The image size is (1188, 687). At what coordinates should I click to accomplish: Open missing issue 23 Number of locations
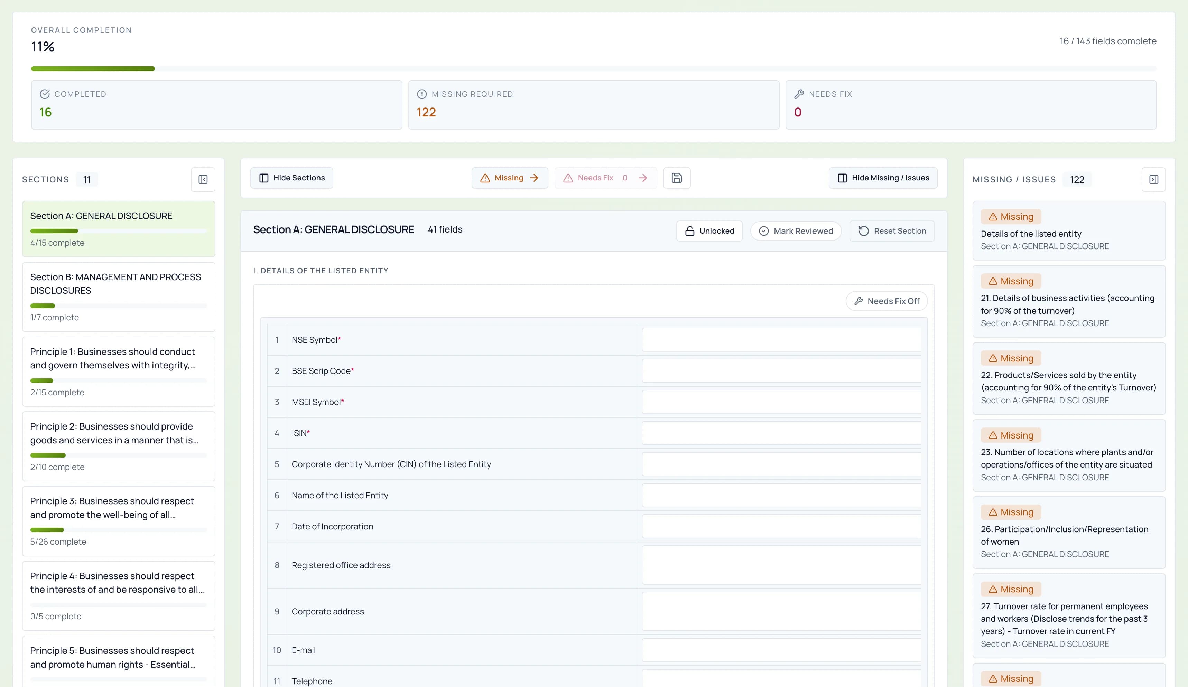coord(1069,455)
